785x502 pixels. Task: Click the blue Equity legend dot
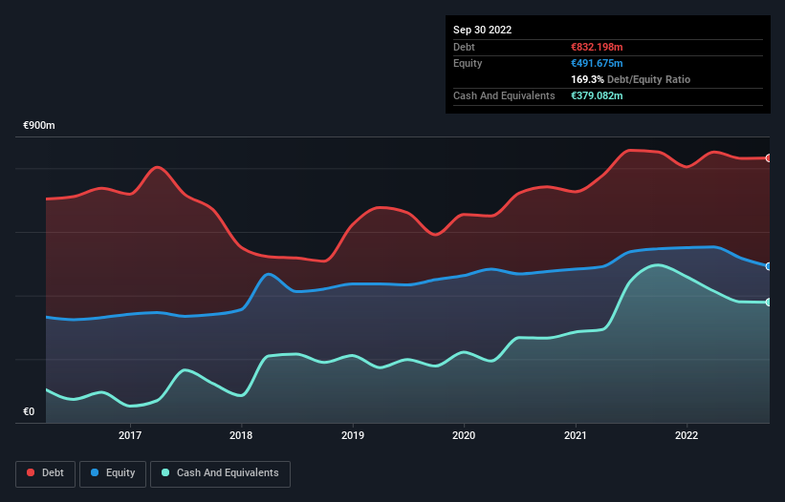pos(95,472)
